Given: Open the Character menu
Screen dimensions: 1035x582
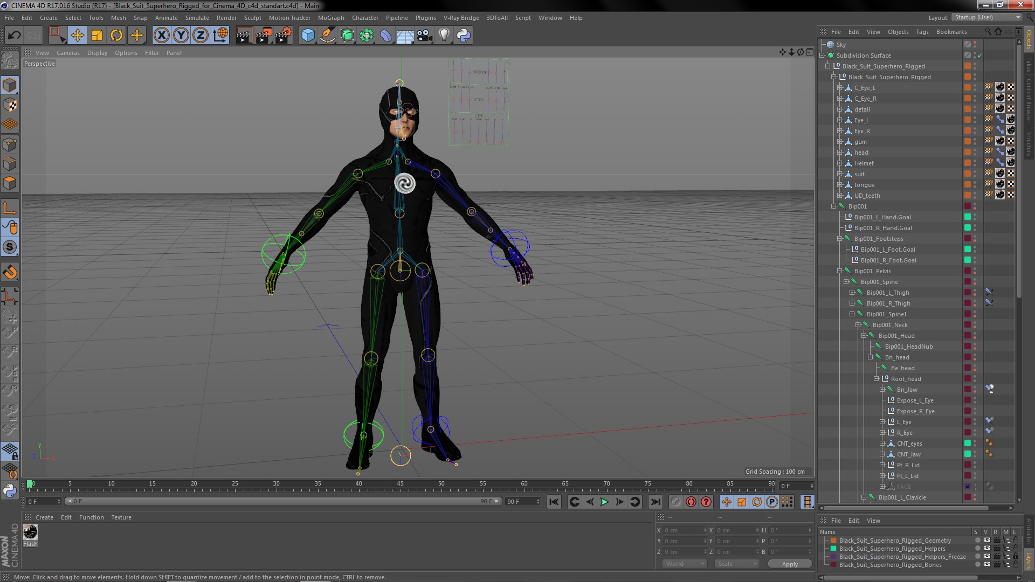Looking at the screenshot, I should 365,18.
